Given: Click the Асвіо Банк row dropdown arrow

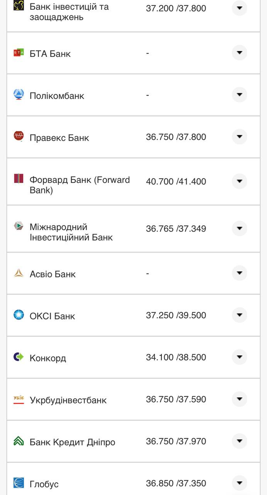Looking at the screenshot, I should coord(239,273).
